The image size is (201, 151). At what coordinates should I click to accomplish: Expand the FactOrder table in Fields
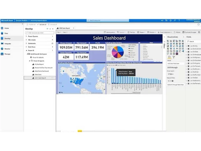pos(187,72)
